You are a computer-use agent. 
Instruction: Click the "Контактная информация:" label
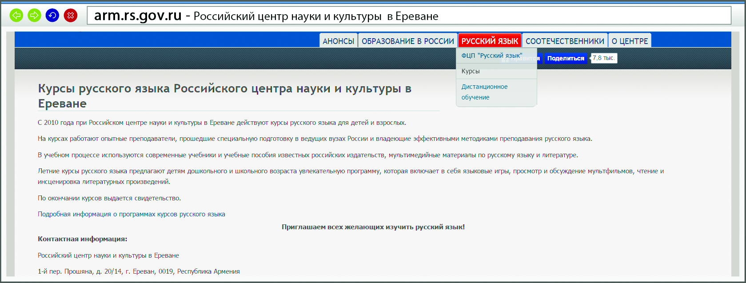click(x=83, y=239)
